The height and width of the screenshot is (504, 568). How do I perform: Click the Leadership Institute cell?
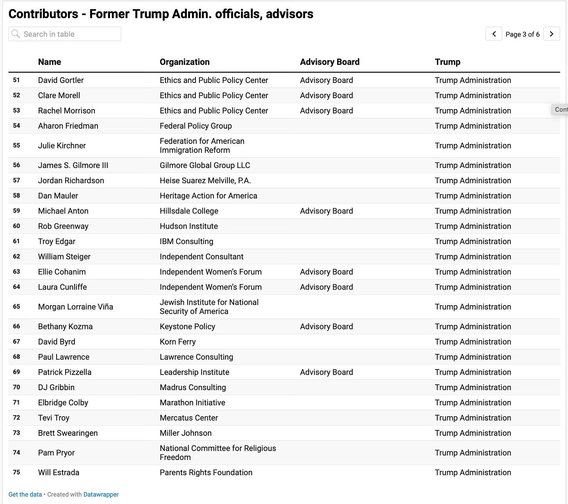point(194,372)
